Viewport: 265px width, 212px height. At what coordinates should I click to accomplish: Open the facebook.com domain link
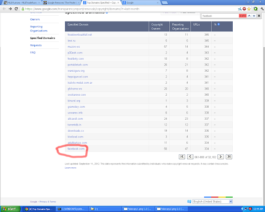[76, 149]
